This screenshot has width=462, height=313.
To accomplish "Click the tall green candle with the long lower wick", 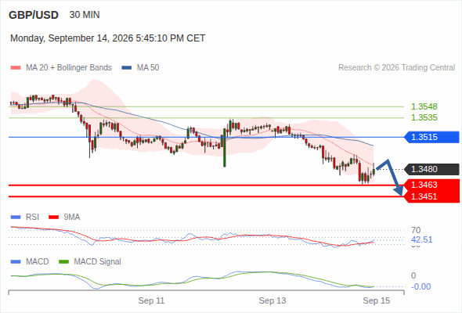I will tap(225, 148).
